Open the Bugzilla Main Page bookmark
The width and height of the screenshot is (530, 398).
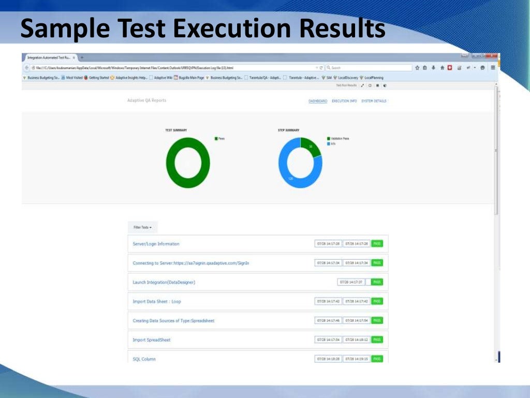pos(189,78)
